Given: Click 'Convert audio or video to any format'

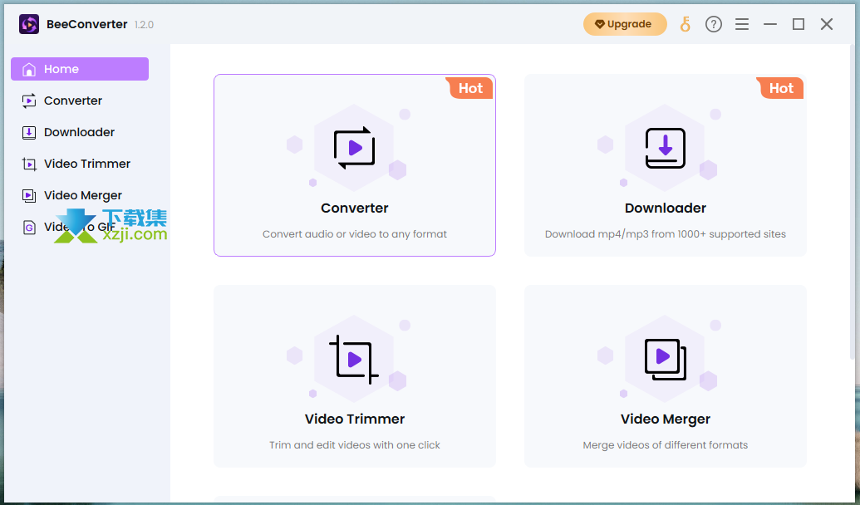Looking at the screenshot, I should (x=355, y=234).
